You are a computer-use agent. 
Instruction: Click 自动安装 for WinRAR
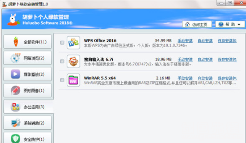205,78
